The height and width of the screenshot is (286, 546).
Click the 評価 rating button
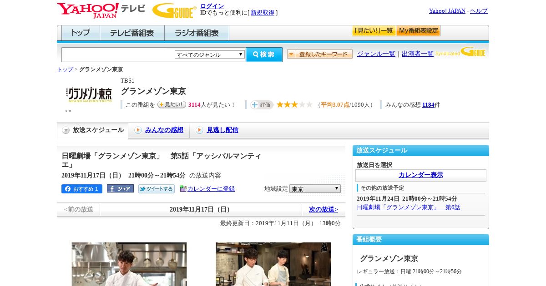[262, 105]
